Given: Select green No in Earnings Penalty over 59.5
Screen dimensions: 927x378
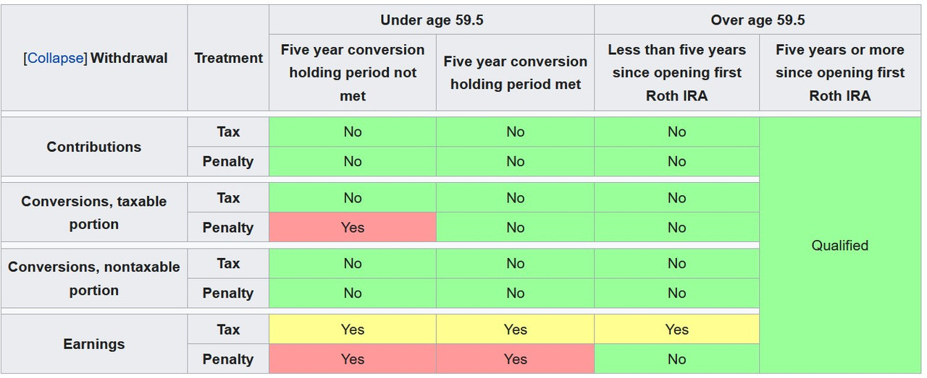Looking at the screenshot, I should (x=676, y=359).
